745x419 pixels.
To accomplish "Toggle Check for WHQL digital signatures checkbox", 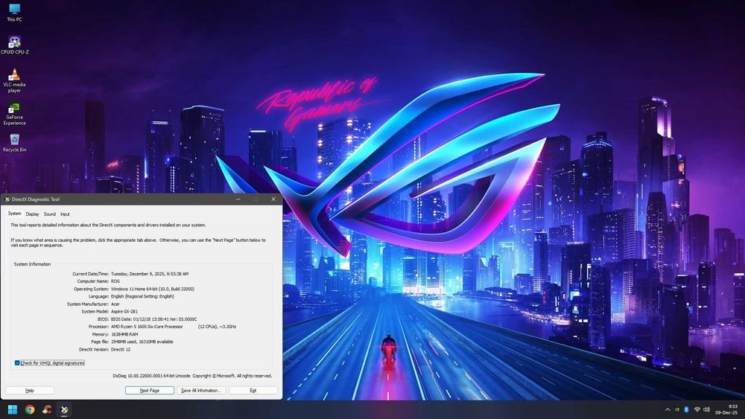I will coord(17,363).
